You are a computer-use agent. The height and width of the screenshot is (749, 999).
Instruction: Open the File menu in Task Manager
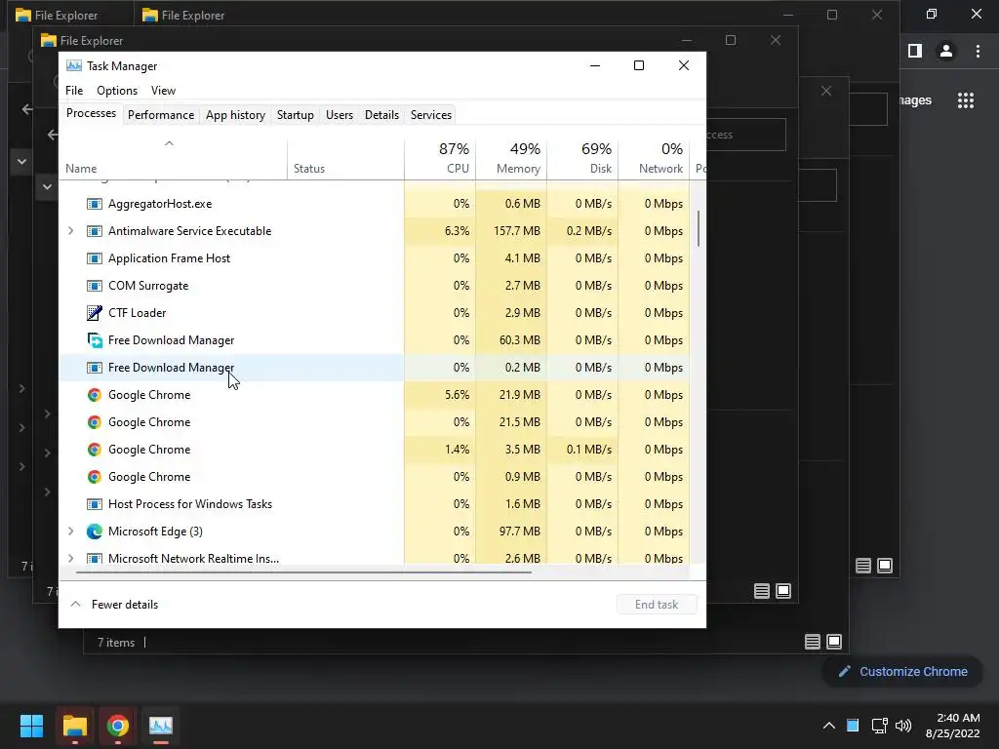click(74, 91)
